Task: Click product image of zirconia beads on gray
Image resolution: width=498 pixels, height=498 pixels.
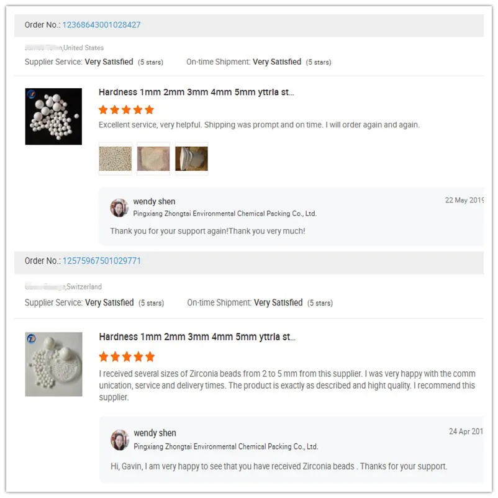Action: coord(53,364)
